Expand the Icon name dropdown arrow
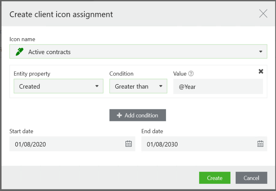Image resolution: width=276 pixels, height=191 pixels. point(261,51)
